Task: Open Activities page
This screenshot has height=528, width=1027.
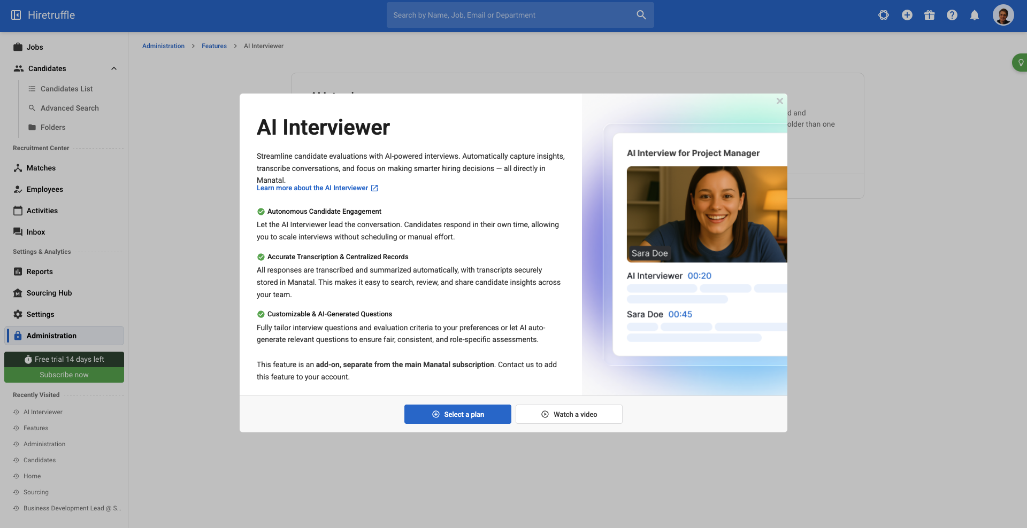Action: pyautogui.click(x=64, y=211)
